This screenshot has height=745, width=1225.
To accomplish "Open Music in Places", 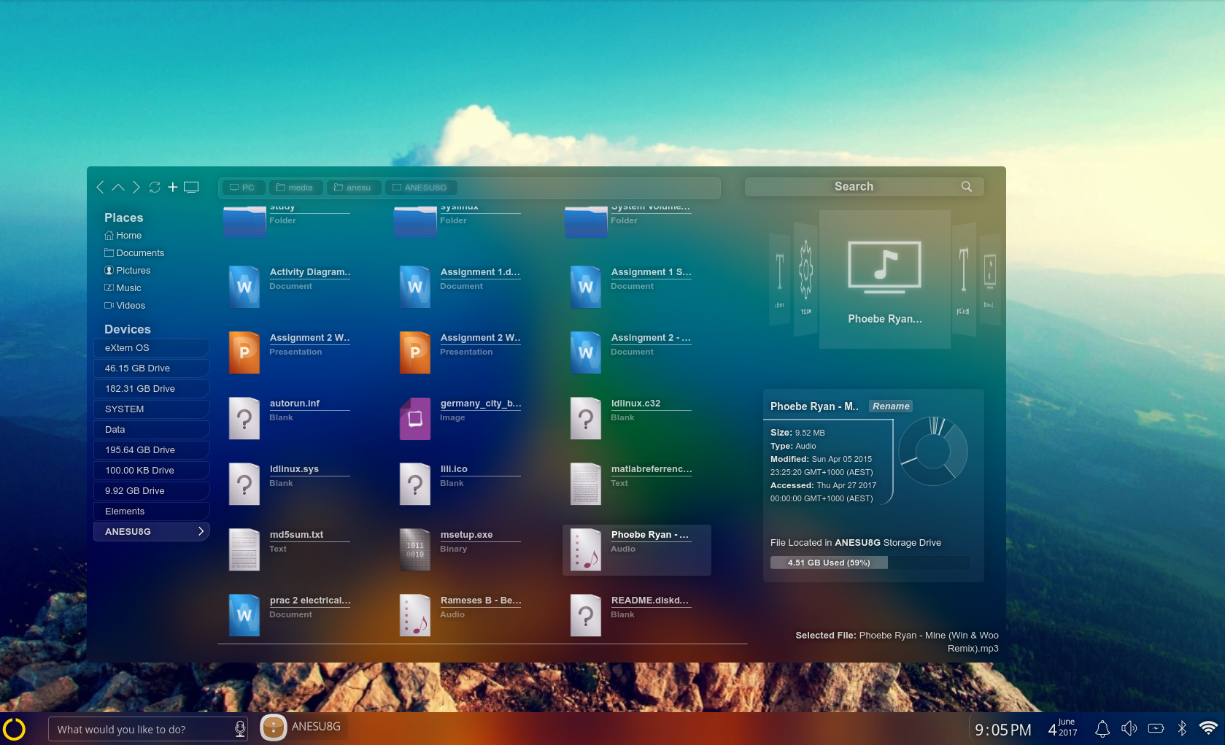I will point(123,288).
